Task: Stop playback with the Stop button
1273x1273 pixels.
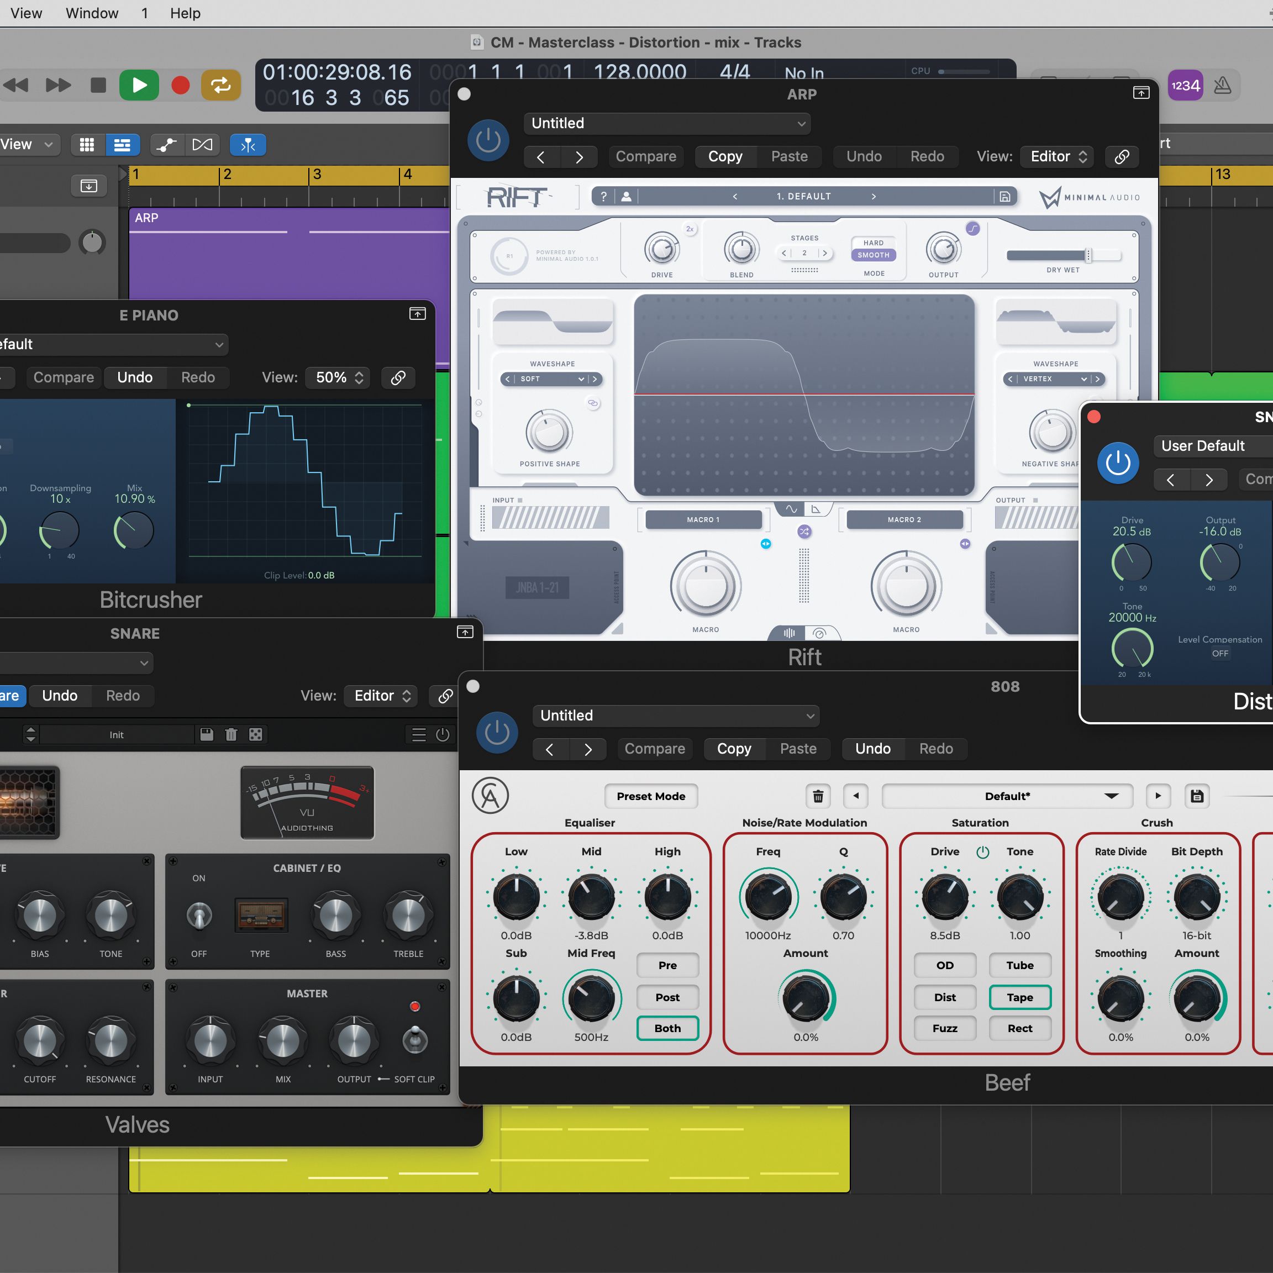Action: 98,85
